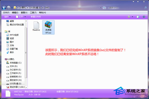Open the recent pages dropdown beside Forward
This screenshot has width=149, height=99.
coord(12,8)
